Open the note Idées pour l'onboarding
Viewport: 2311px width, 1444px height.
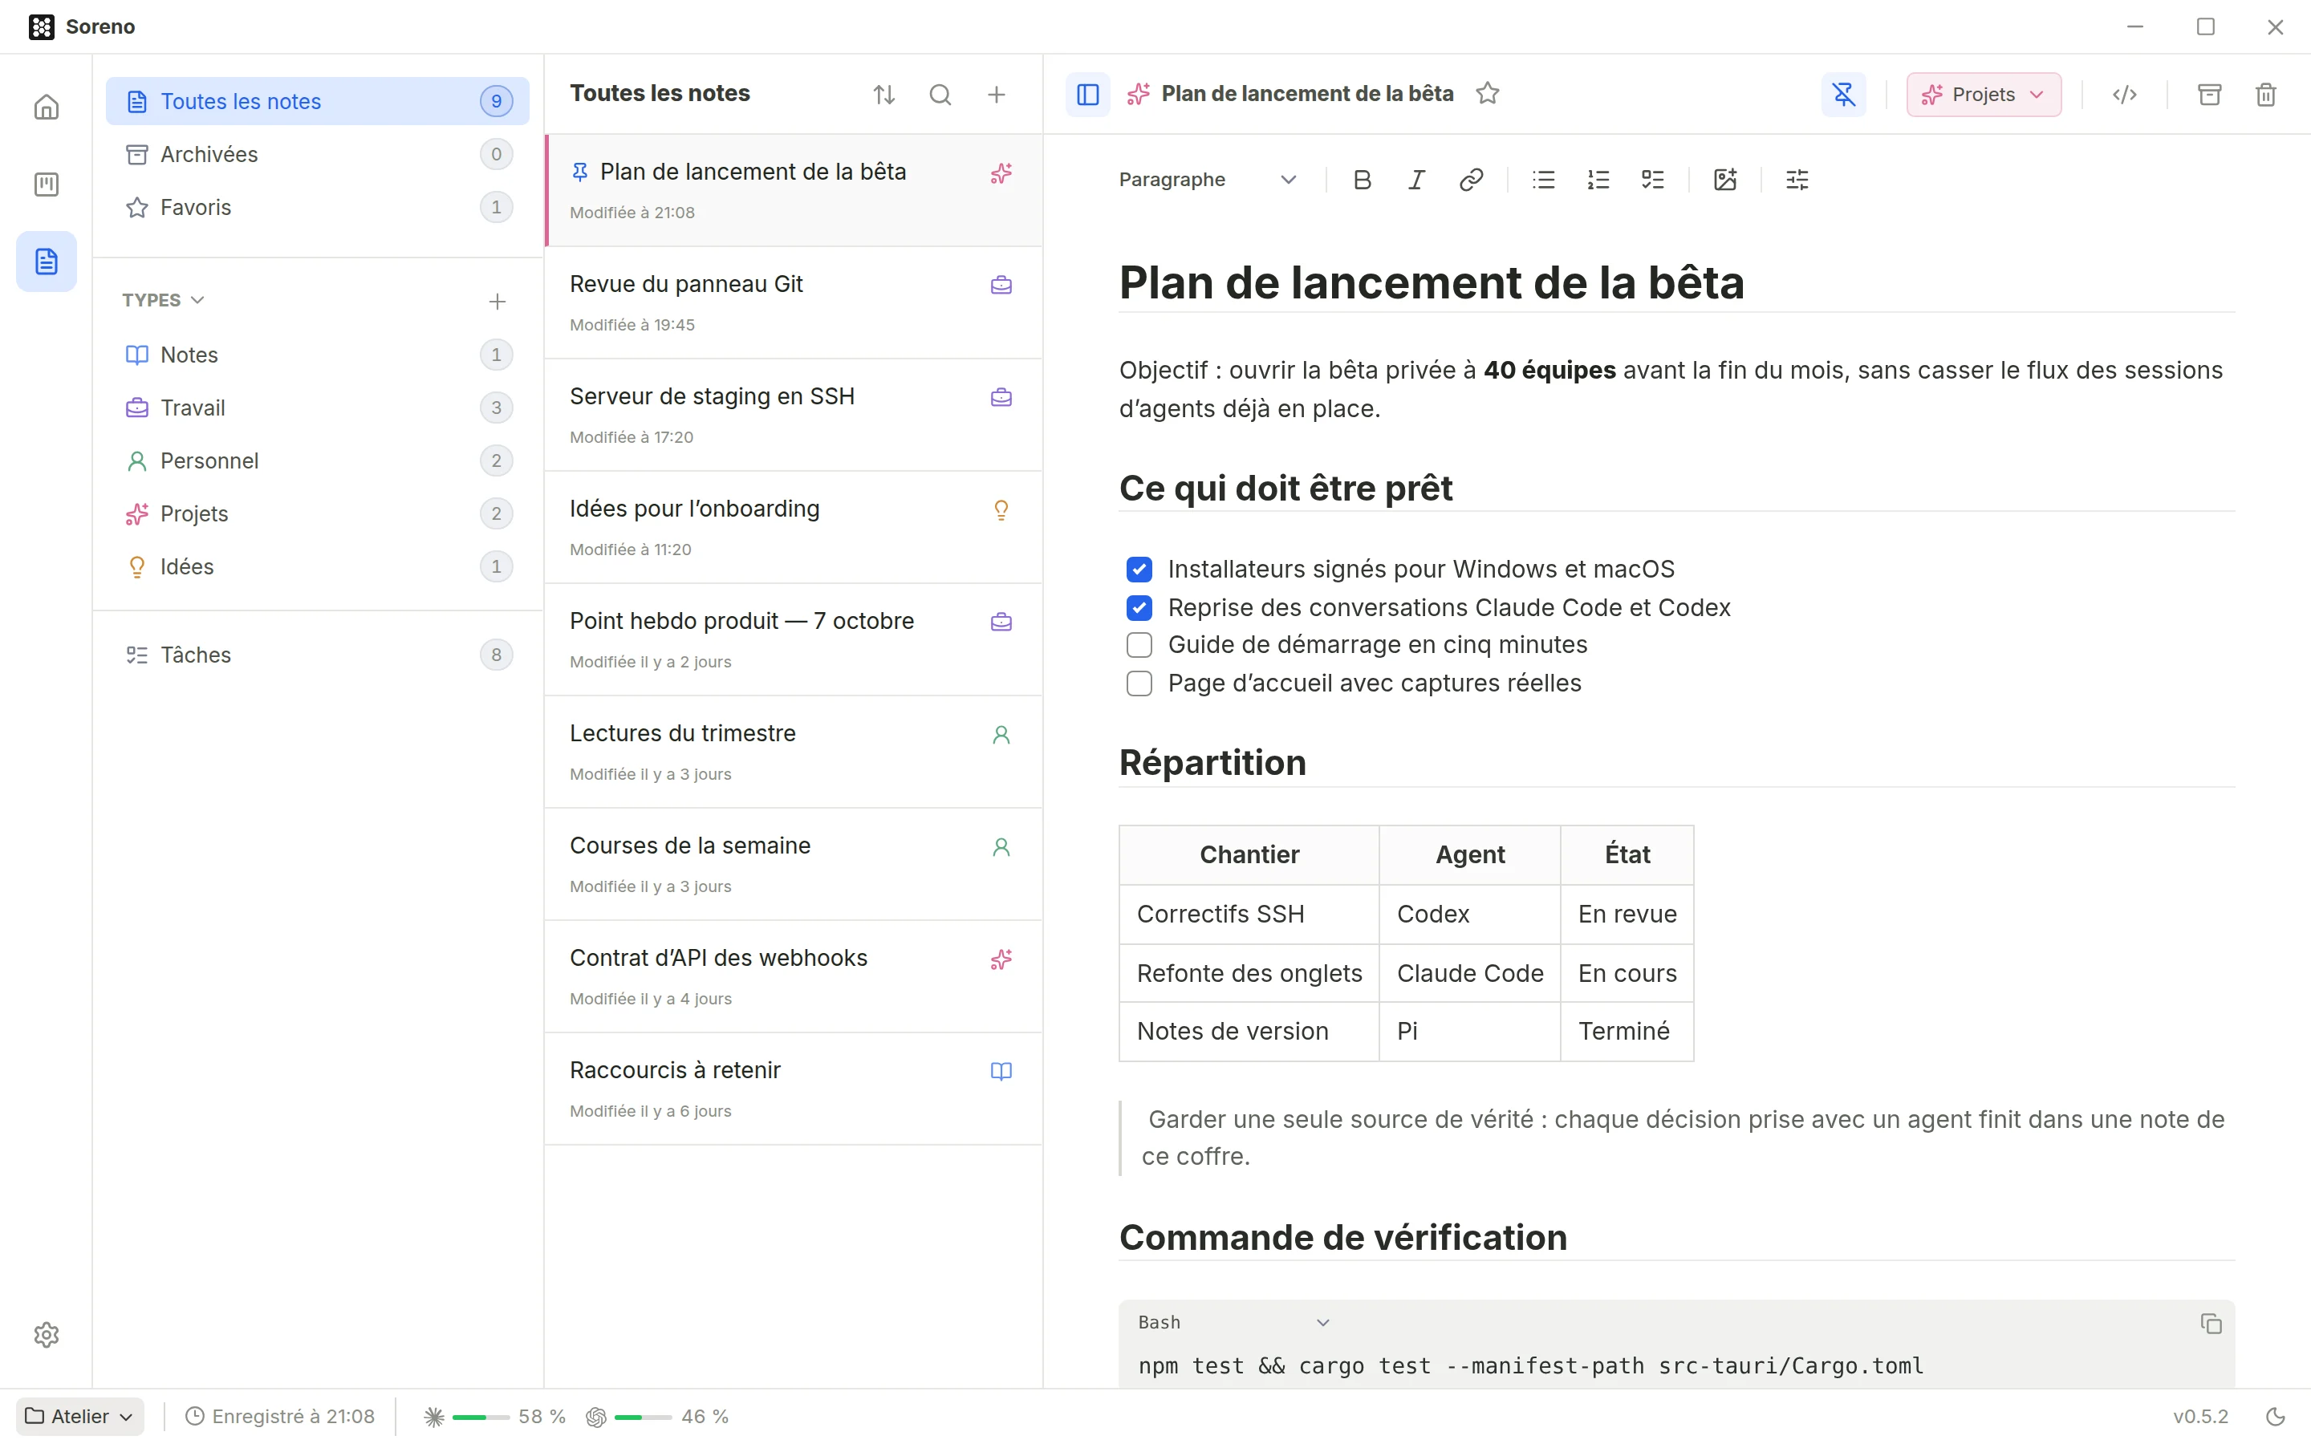[793, 527]
